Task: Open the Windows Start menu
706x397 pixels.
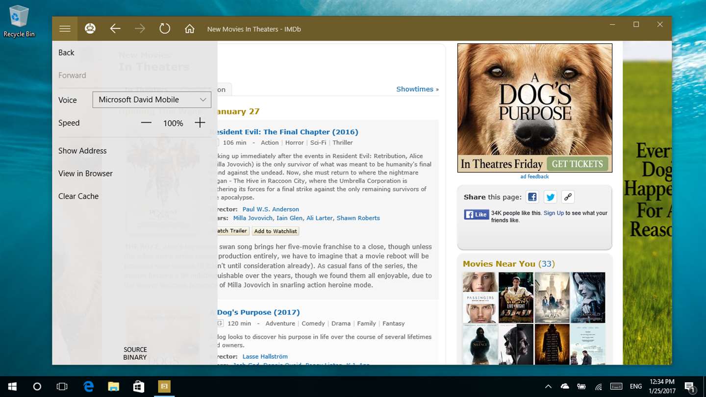Action: click(12, 387)
